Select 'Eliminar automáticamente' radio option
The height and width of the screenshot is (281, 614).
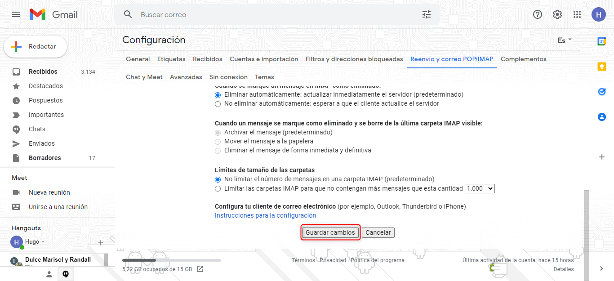[218, 95]
